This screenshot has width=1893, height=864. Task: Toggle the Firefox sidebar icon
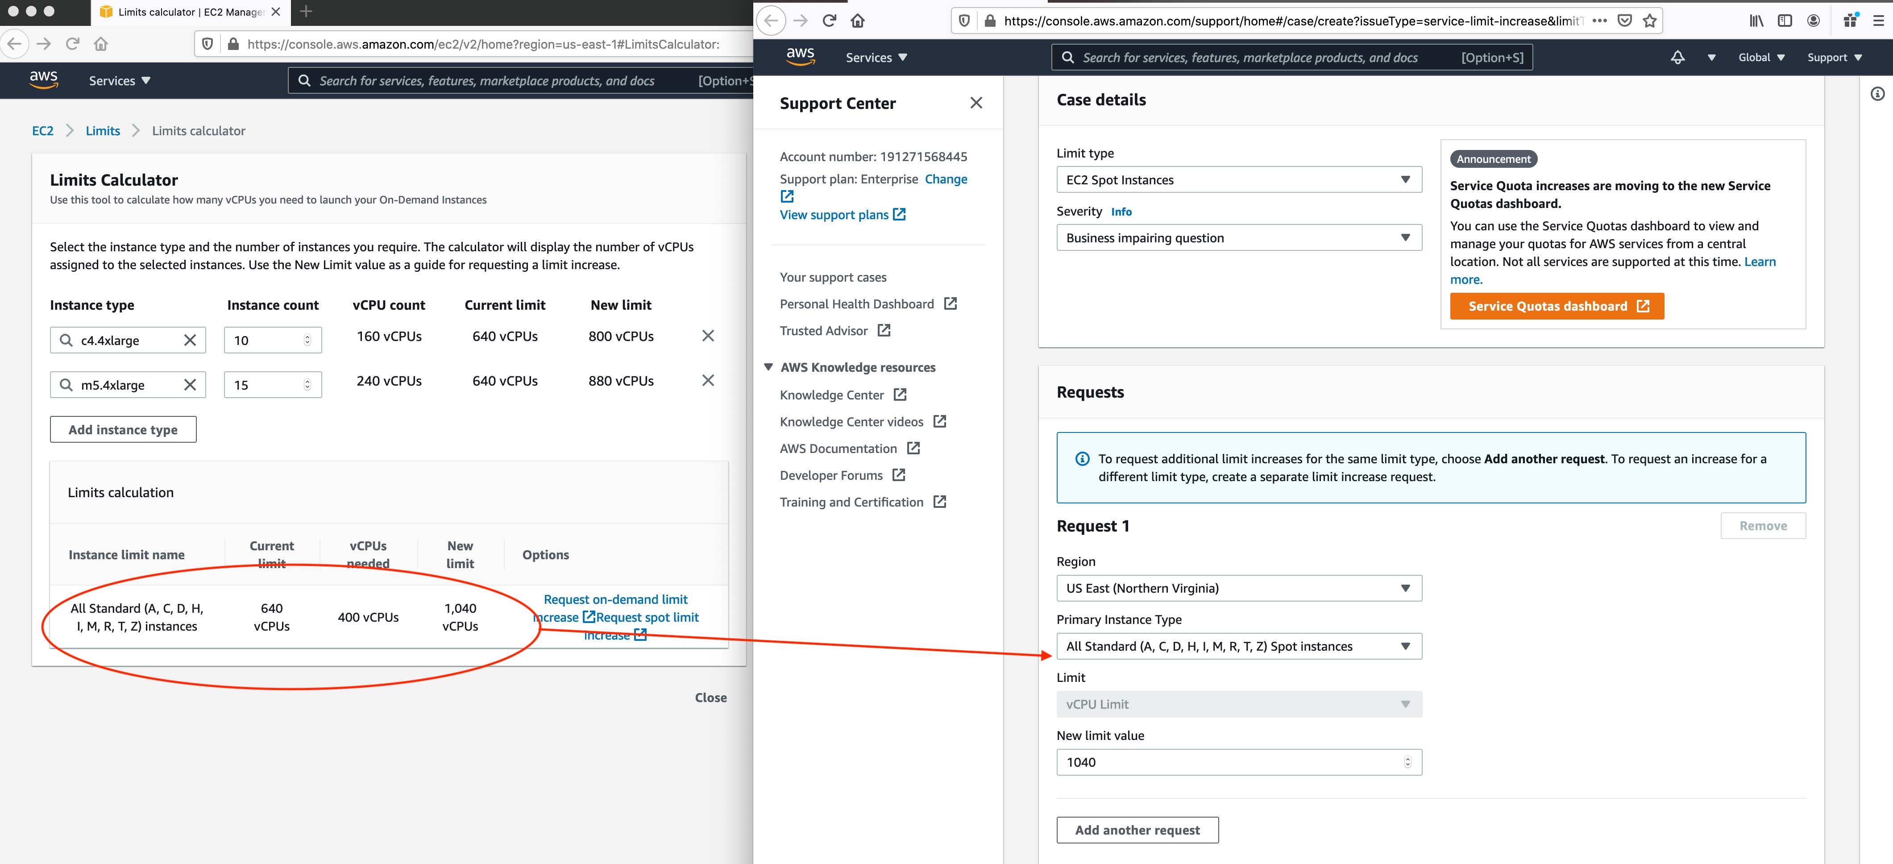(1785, 21)
